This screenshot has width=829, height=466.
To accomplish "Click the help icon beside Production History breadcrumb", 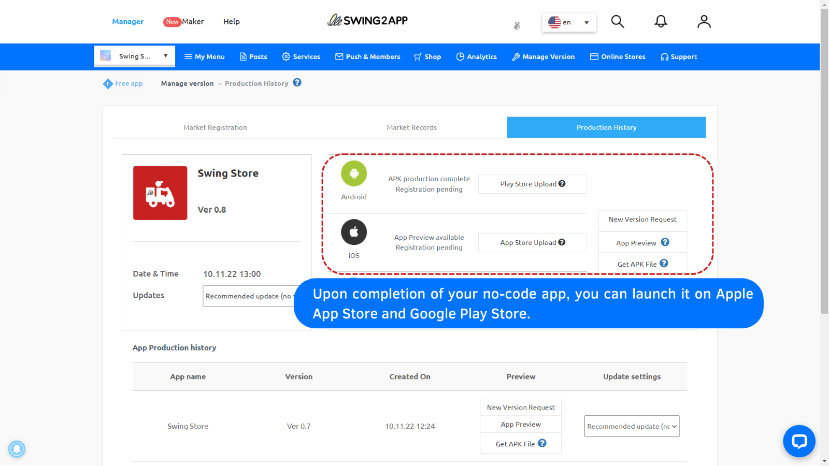I will [297, 83].
